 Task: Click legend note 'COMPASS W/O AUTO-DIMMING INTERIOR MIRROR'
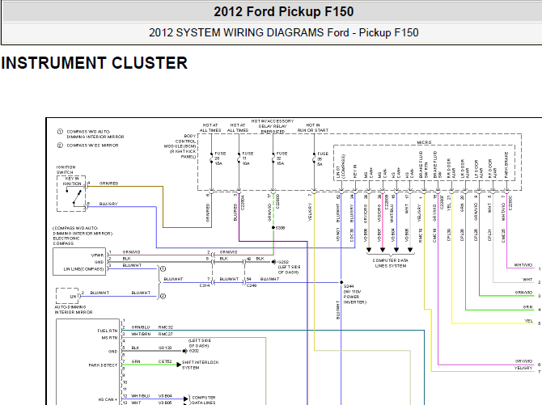point(95,134)
